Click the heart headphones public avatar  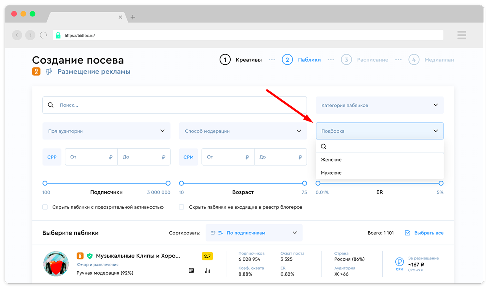coord(56,264)
